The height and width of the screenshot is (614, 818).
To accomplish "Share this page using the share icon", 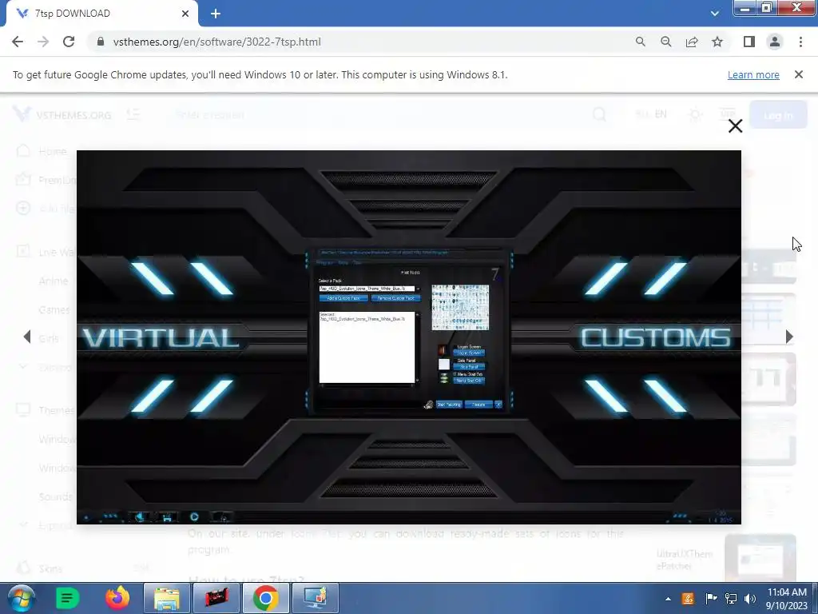I will (692, 42).
